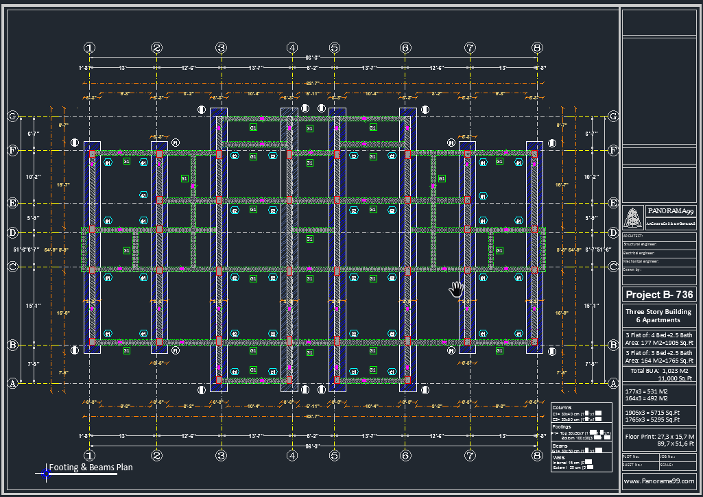Select axis bubble F on the left side
This screenshot has width=703, height=497.
[13, 150]
